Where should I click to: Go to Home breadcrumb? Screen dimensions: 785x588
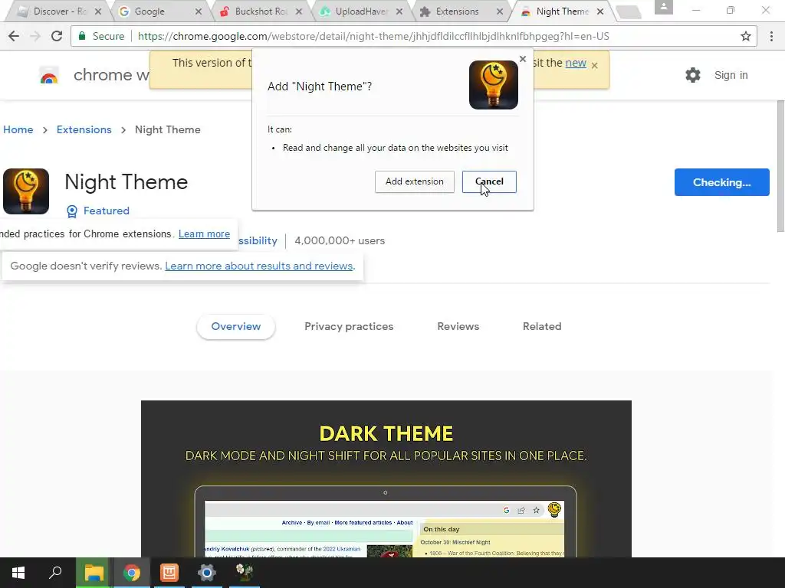click(18, 129)
